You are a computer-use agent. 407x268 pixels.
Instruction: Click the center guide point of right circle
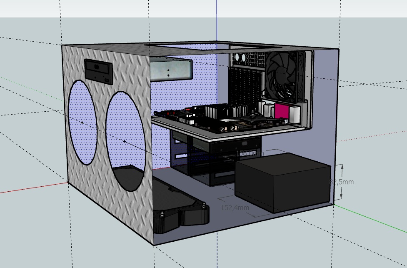click(x=125, y=142)
